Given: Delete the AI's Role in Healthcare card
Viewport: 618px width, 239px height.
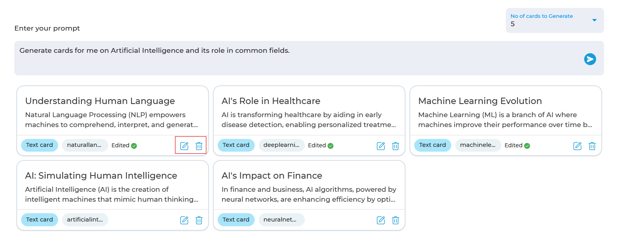Looking at the screenshot, I should point(396,146).
